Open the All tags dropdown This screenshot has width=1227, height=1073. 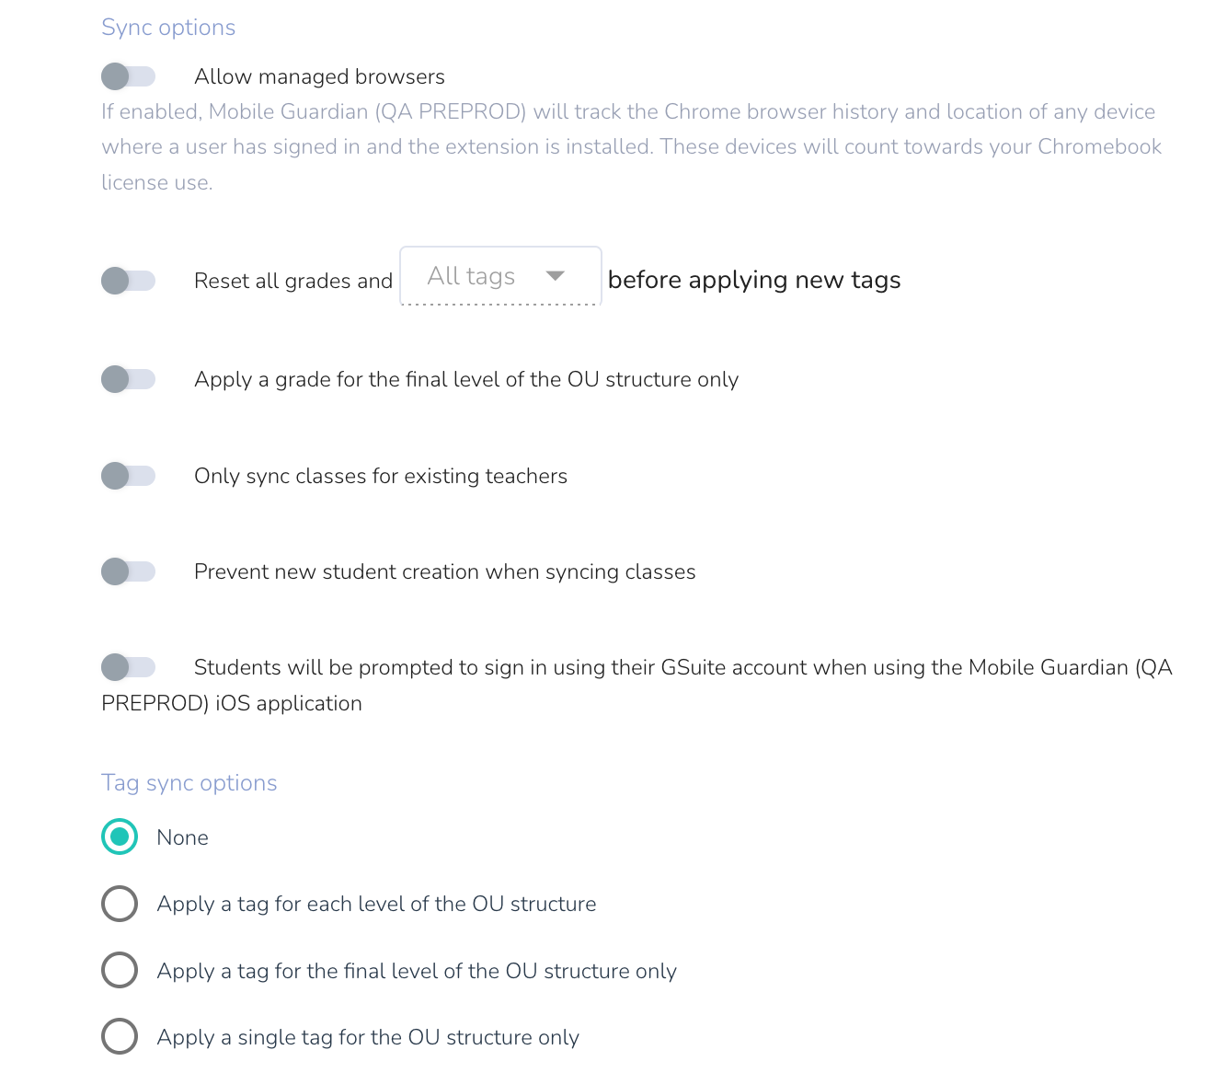coord(472,276)
